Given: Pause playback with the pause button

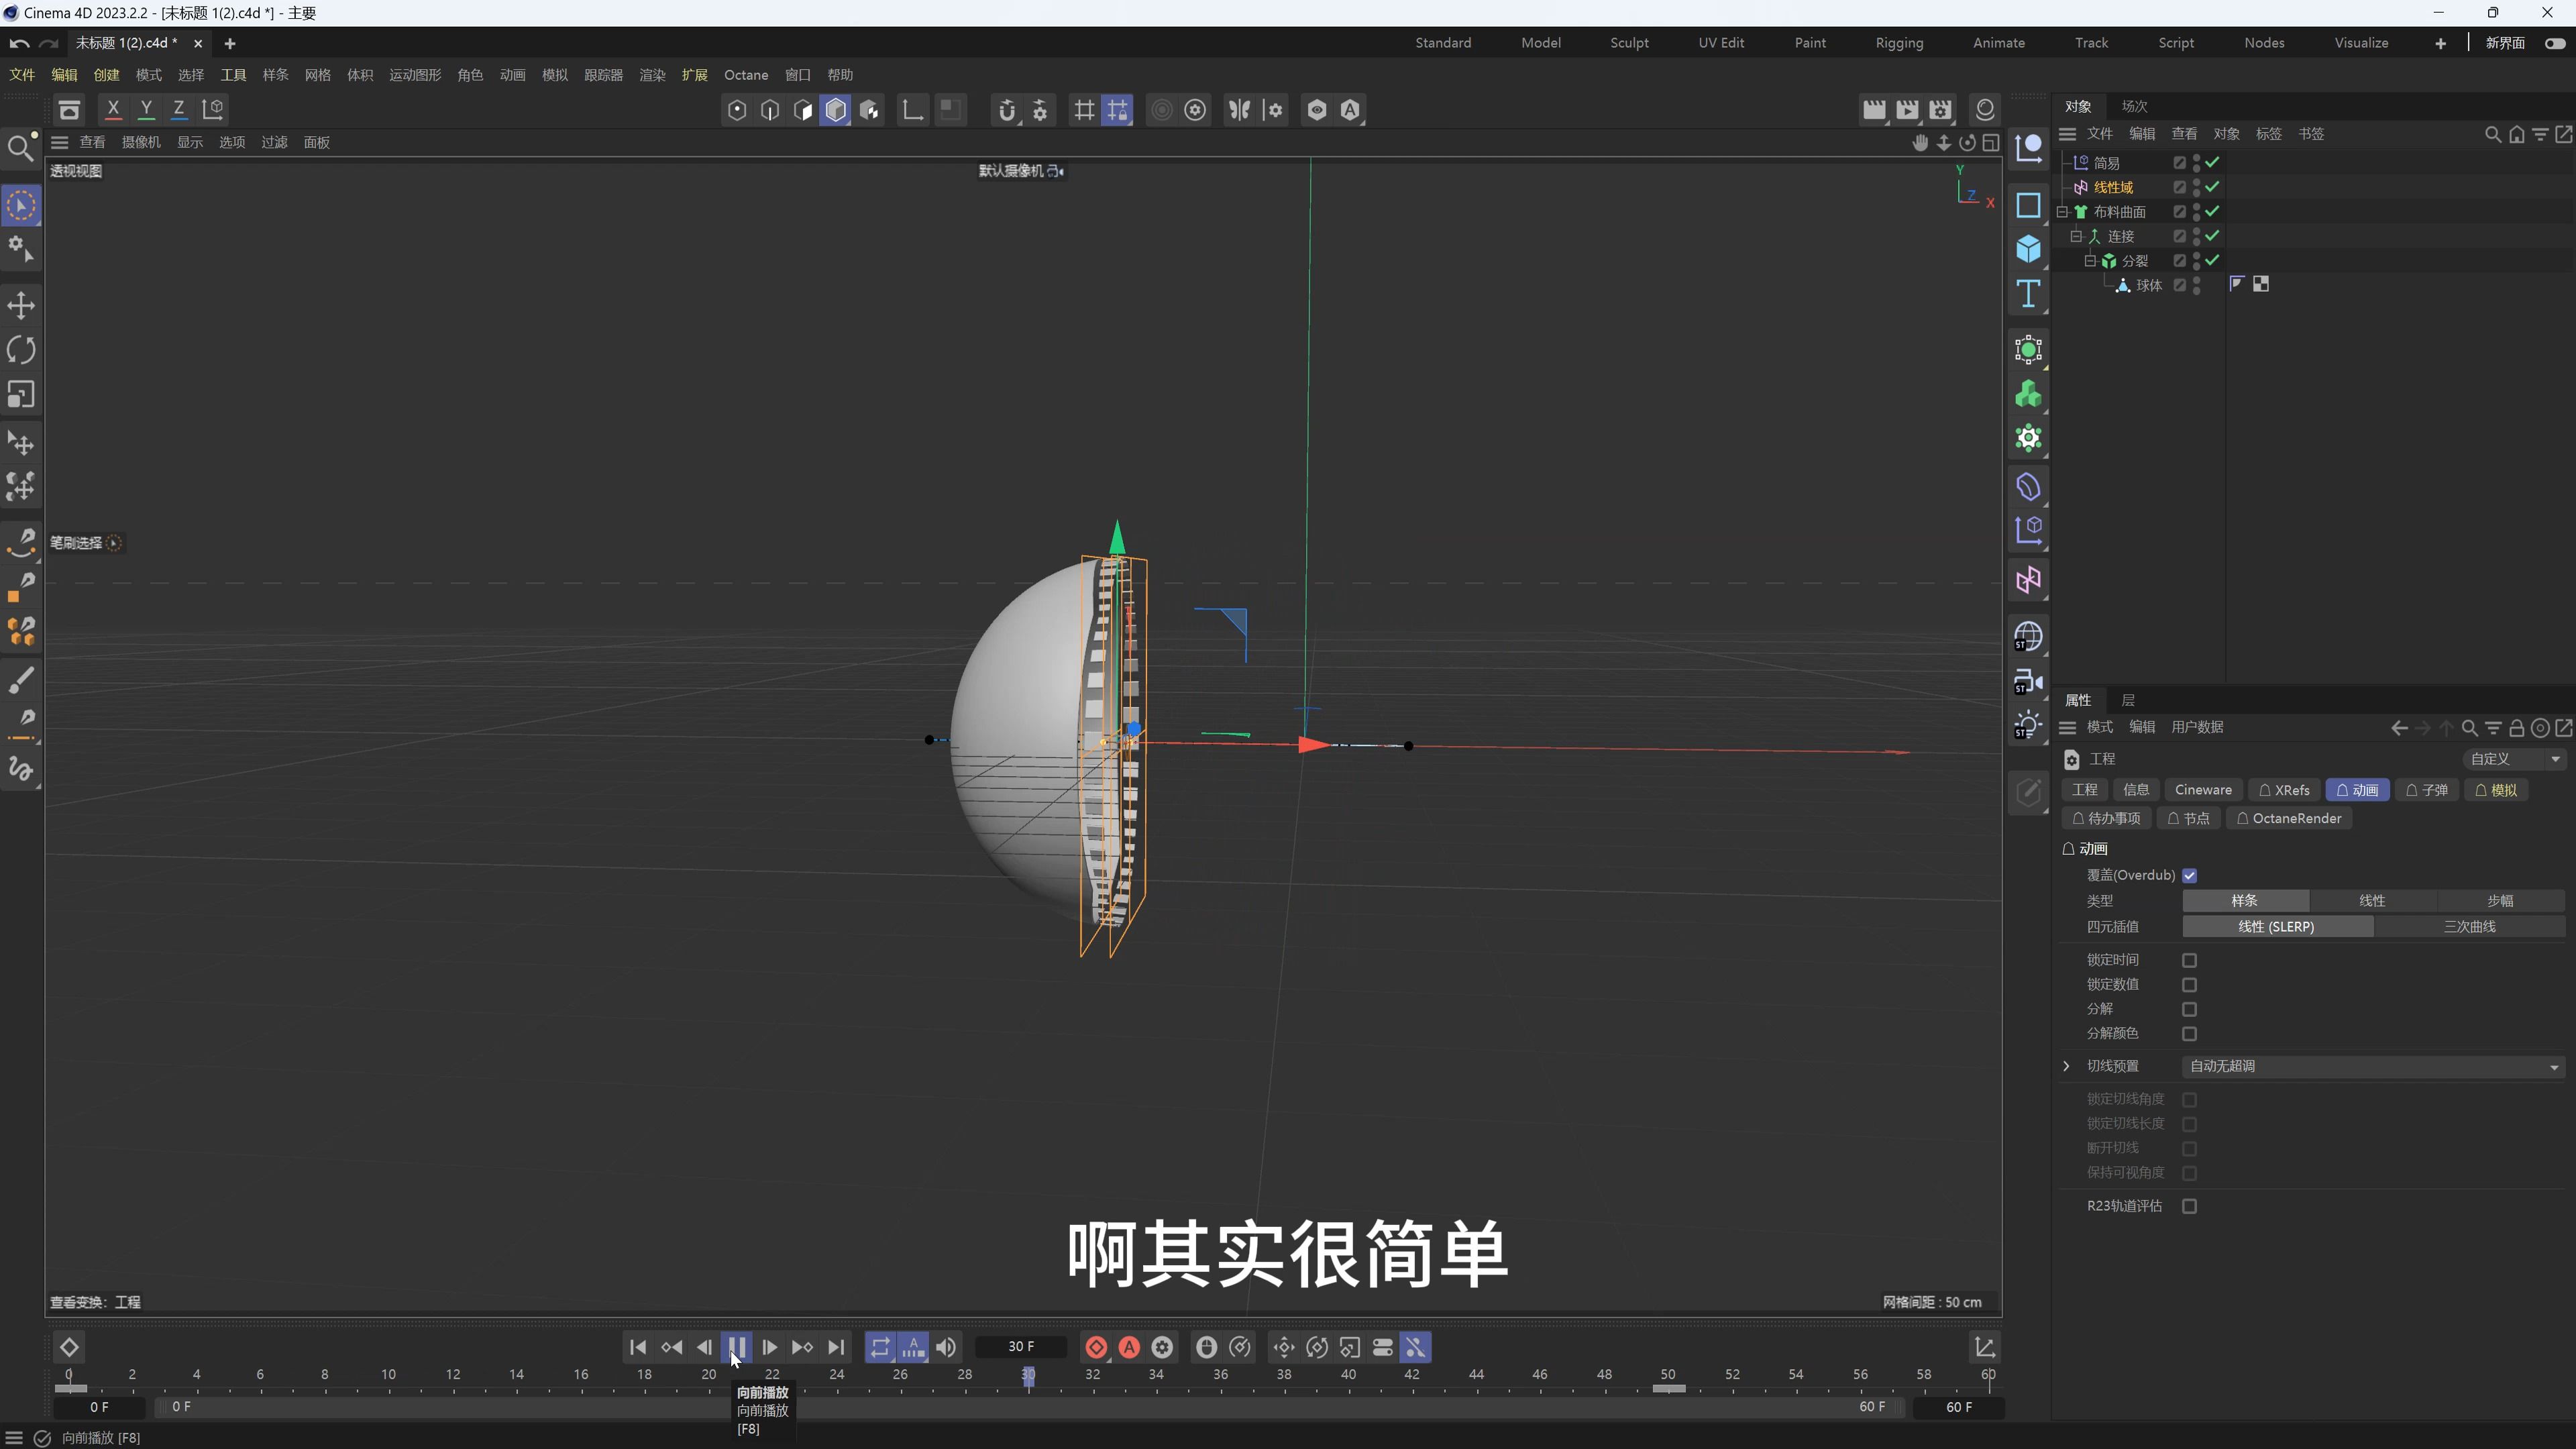Looking at the screenshot, I should (x=736, y=1347).
